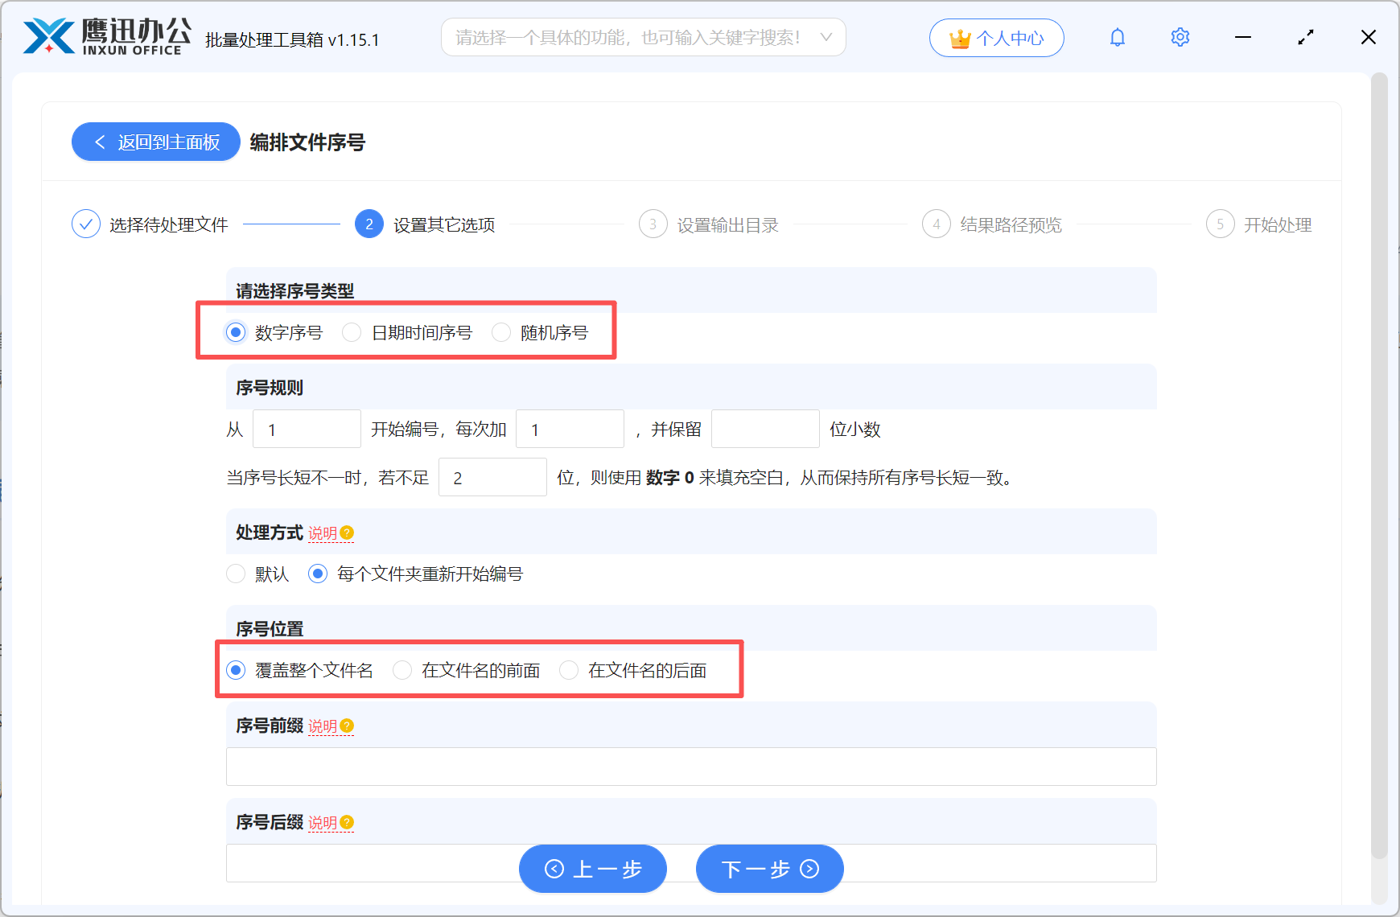The width and height of the screenshot is (1400, 917).
Task: Click the checkmark circle of step 选择待处理文件
Action: (86, 224)
